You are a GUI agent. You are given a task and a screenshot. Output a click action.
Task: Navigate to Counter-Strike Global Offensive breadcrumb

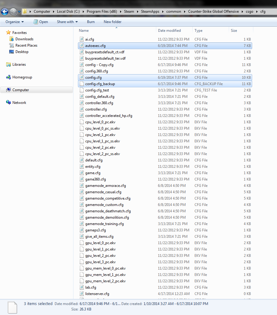tap(213, 12)
